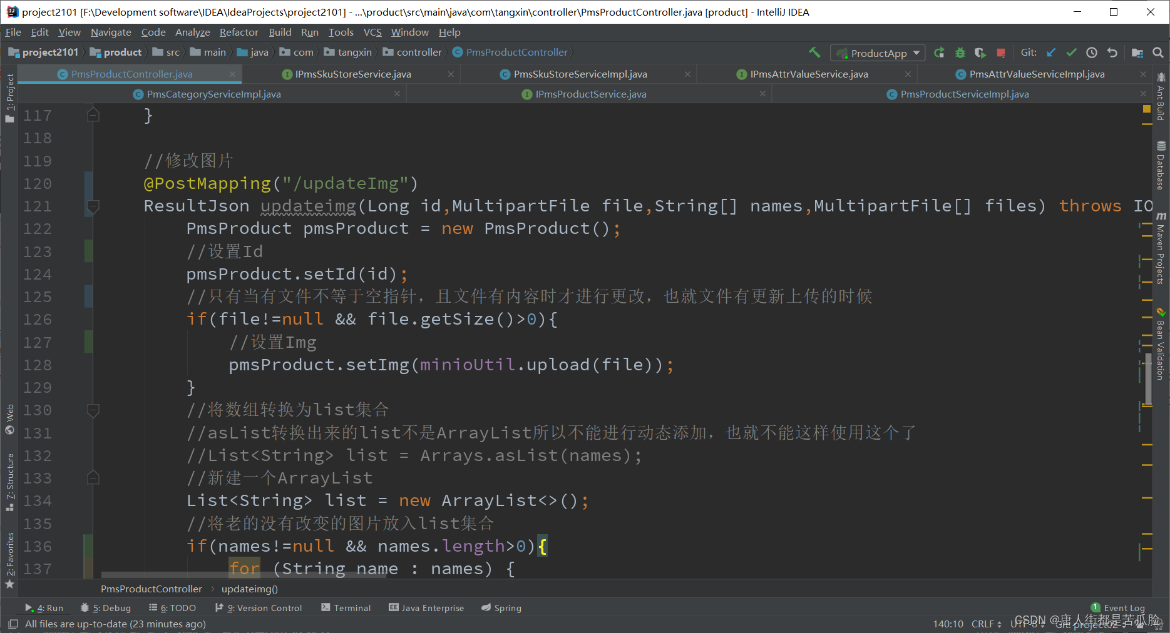The width and height of the screenshot is (1170, 633).
Task: Open the Tools menu
Action: pos(341,33)
